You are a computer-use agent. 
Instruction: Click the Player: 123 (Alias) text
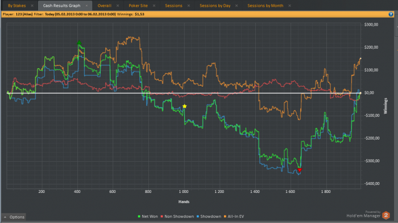(18, 14)
